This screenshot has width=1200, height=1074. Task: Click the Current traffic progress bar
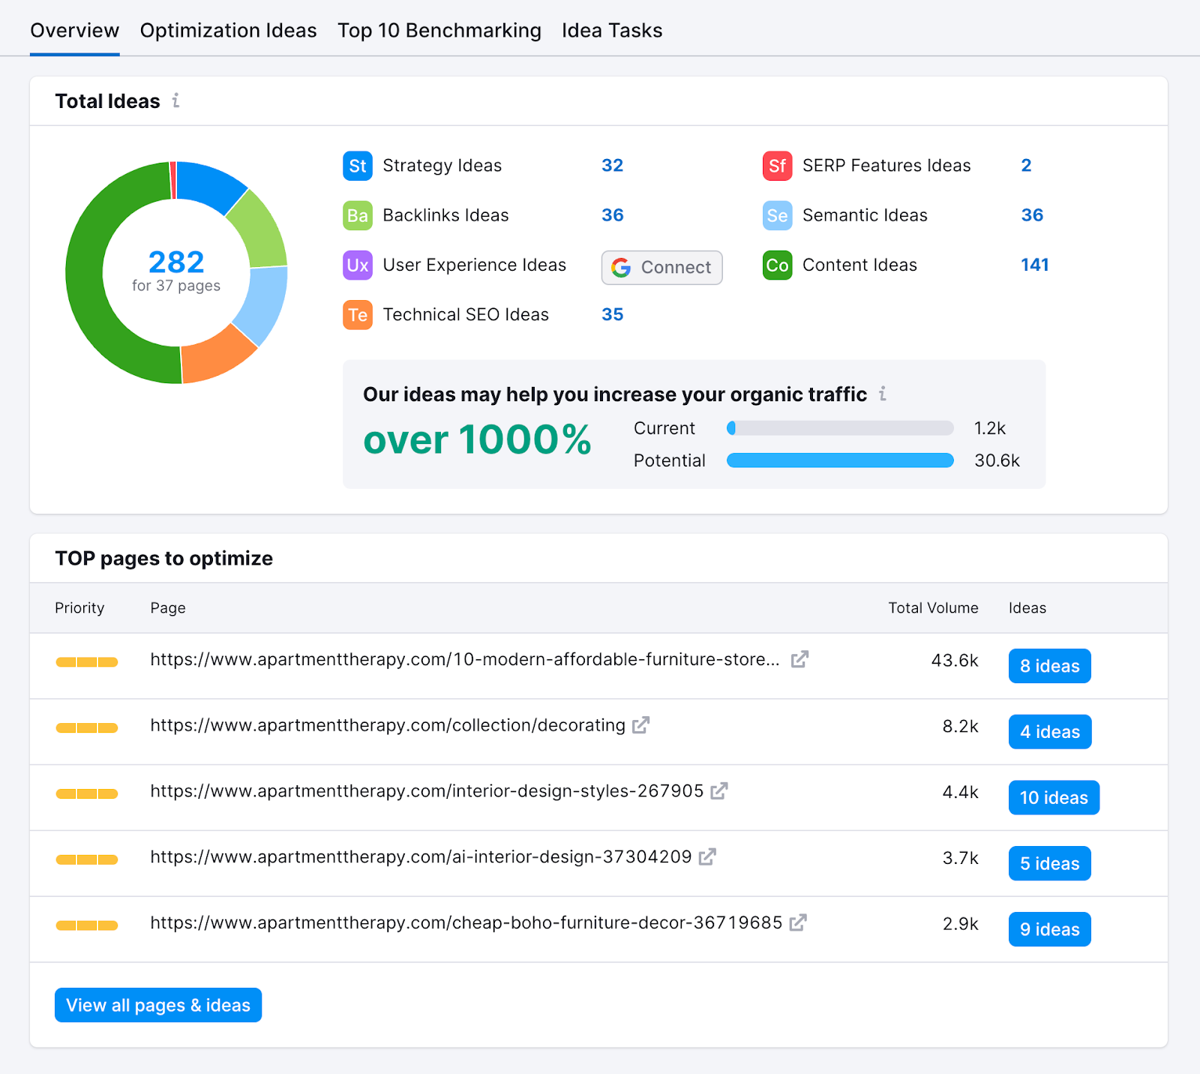point(840,428)
